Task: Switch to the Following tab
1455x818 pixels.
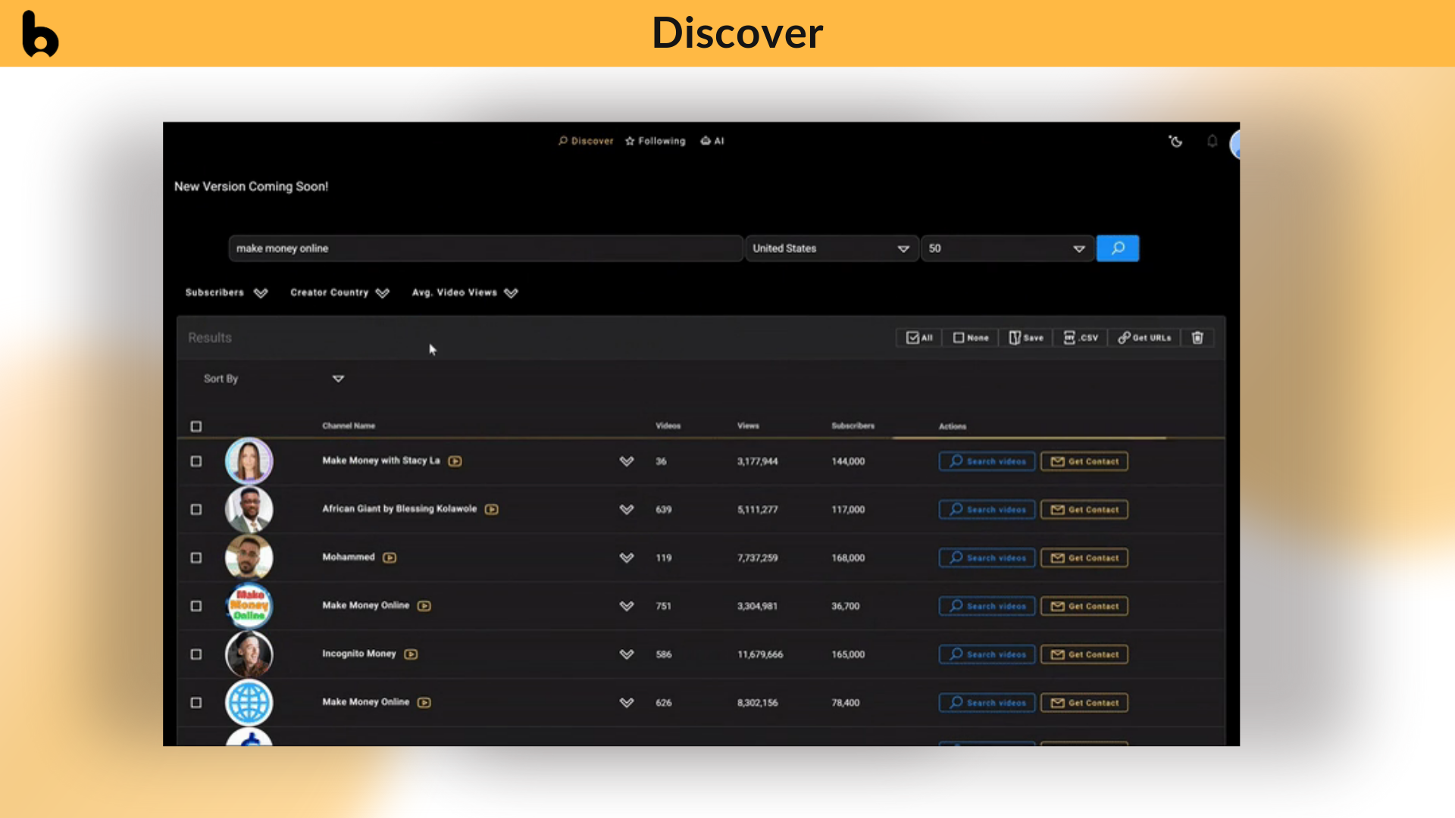Action: [656, 141]
